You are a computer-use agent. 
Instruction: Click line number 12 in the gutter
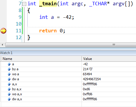pos(19,38)
